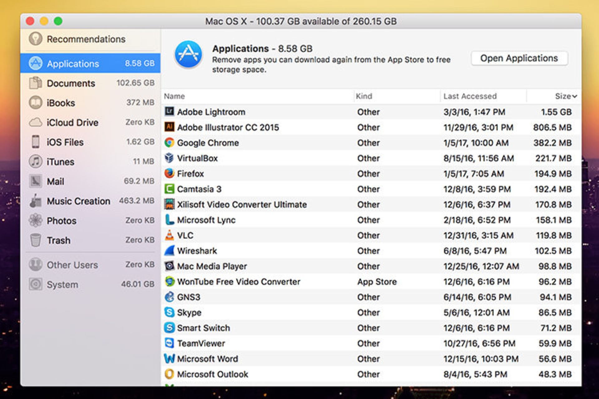The height and width of the screenshot is (399, 599).
Task: Select the iBooks icon in sidebar
Action: pyautogui.click(x=35, y=103)
